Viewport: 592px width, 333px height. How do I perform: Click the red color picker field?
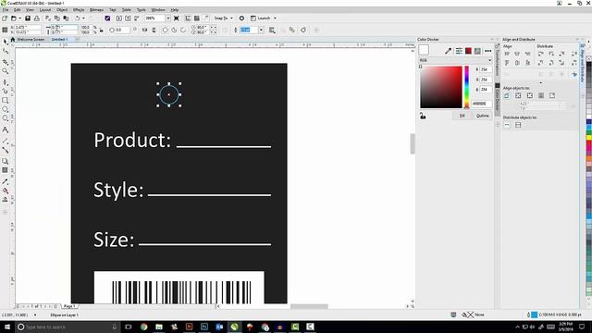(441, 87)
